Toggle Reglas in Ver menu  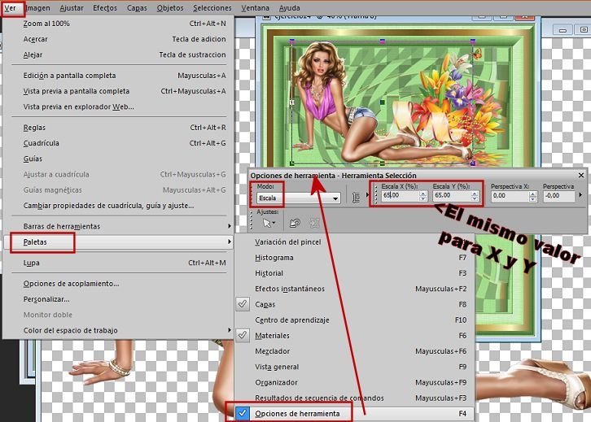pyautogui.click(x=117, y=128)
